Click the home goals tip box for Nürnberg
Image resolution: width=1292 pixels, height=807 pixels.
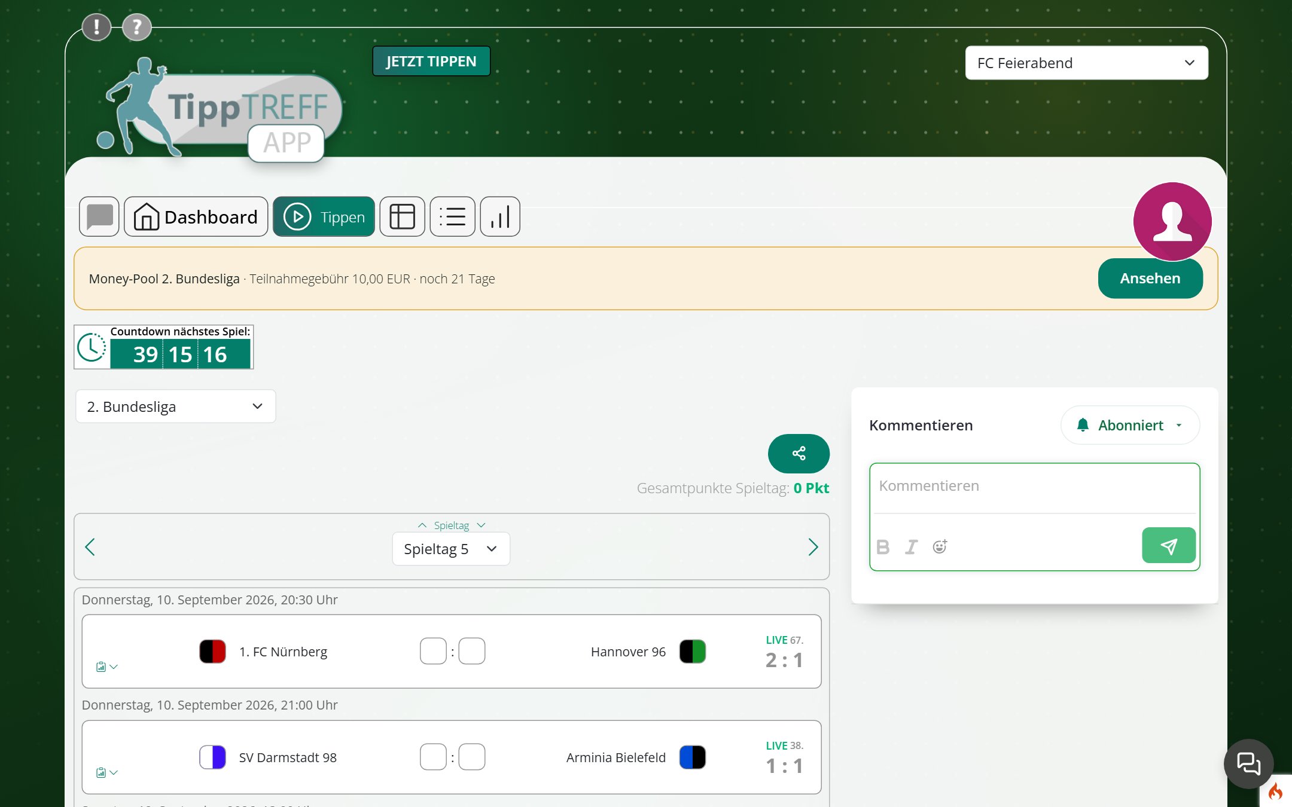pyautogui.click(x=433, y=652)
